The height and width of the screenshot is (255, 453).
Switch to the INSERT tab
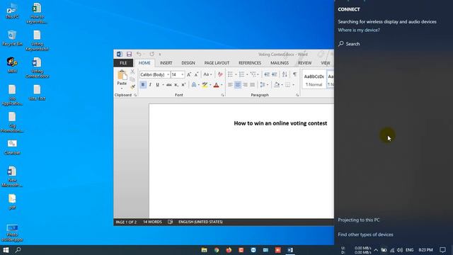(x=166, y=63)
